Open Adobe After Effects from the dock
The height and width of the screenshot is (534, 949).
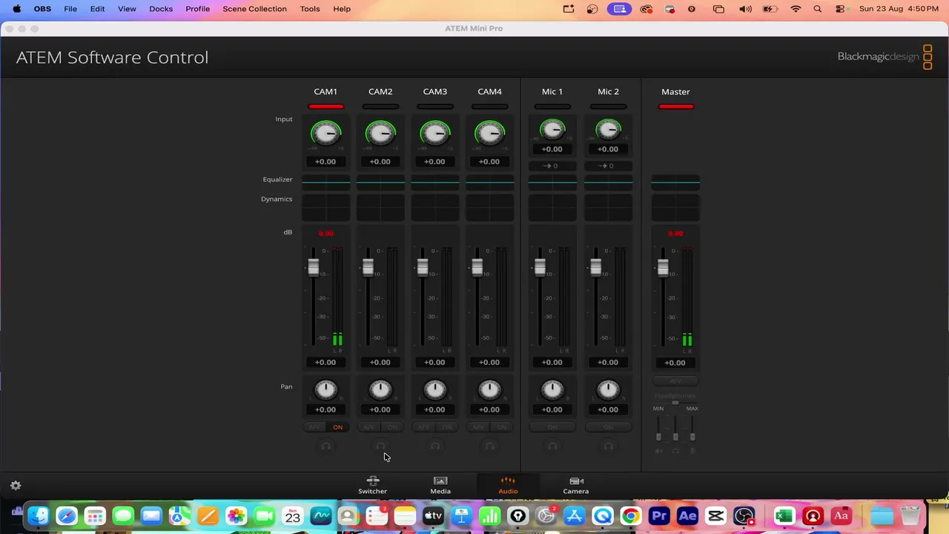pyautogui.click(x=687, y=516)
